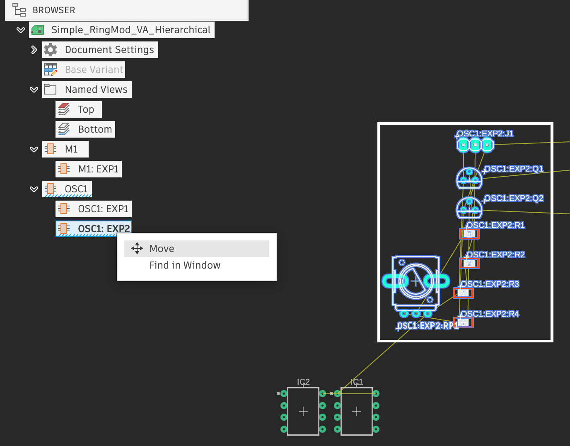
Task: Select the M1: EXP1 tree item
Action: point(89,169)
